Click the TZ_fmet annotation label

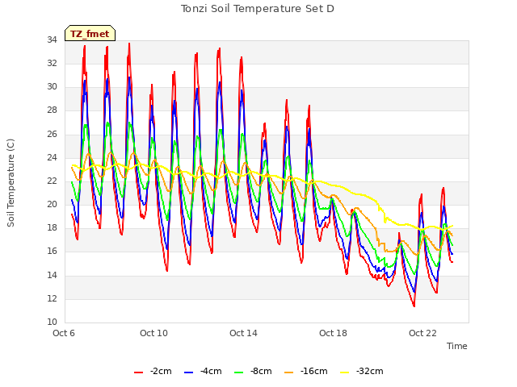point(90,34)
